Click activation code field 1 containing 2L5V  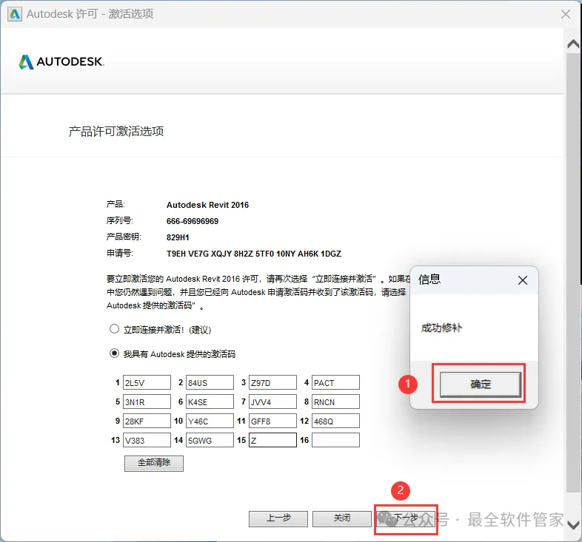point(147,382)
